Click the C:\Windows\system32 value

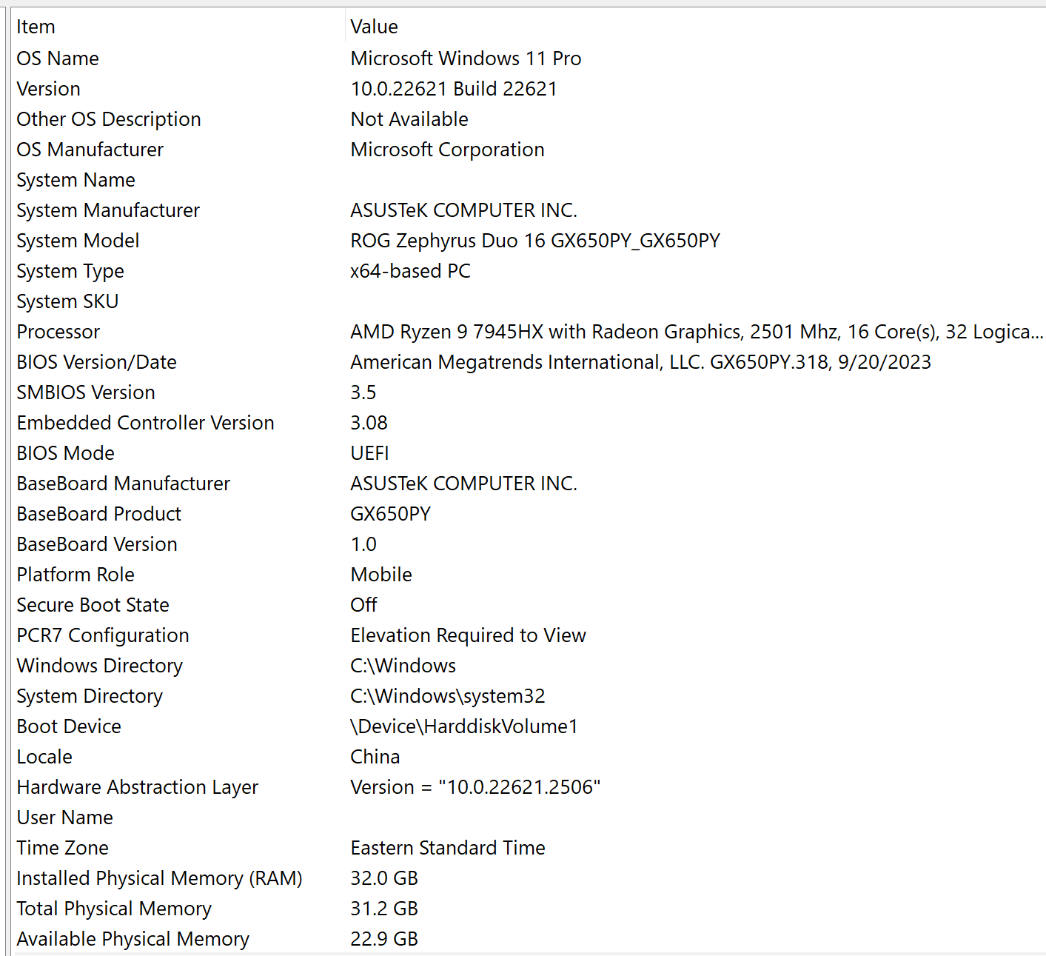[448, 696]
